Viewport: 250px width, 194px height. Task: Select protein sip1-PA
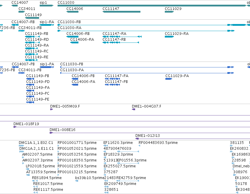point(47,67)
